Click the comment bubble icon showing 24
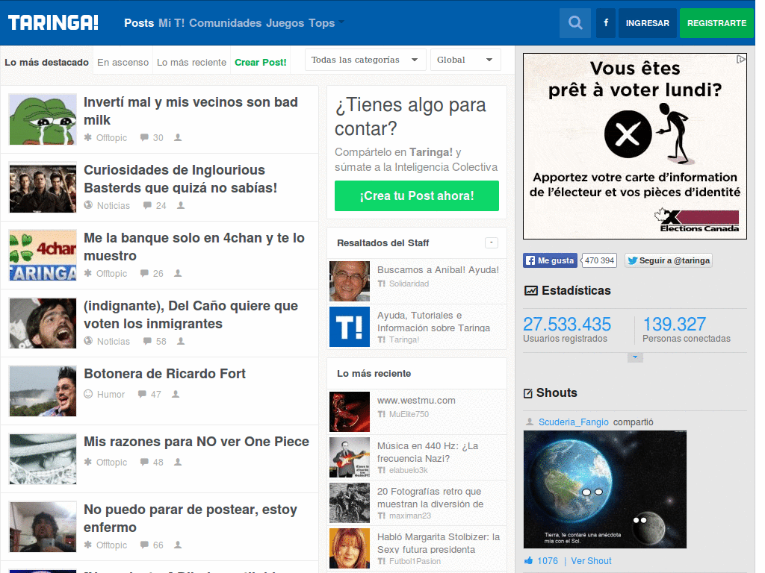 [147, 205]
